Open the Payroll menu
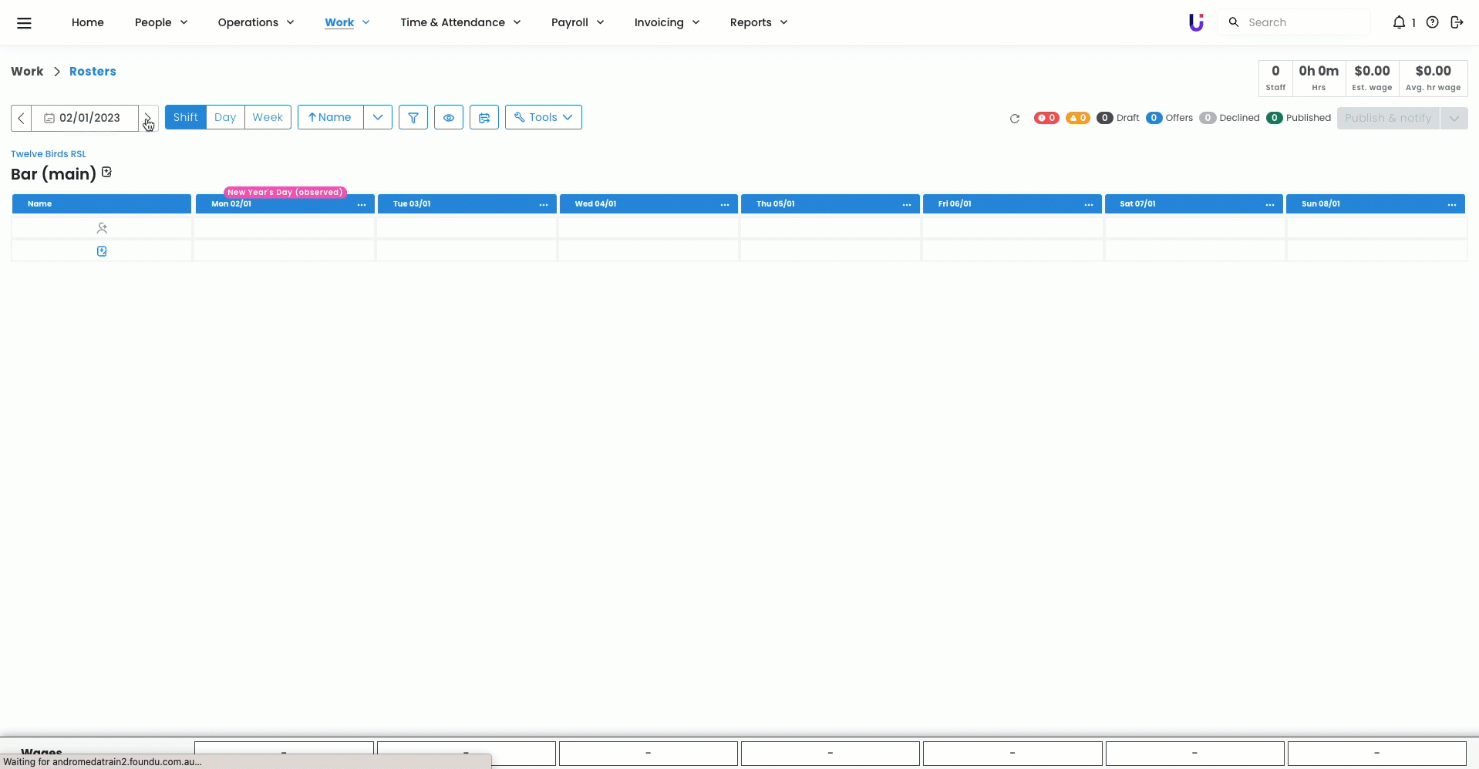 point(577,22)
